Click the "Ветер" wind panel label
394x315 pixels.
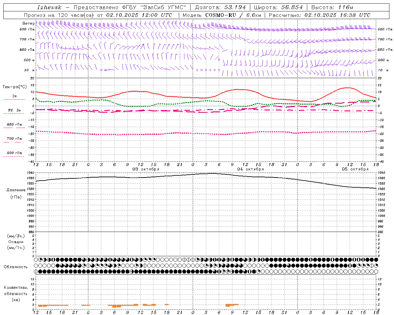28,23
